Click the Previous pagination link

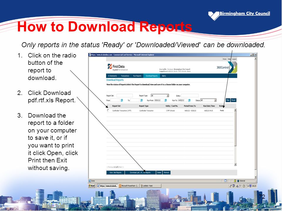coord(110,167)
